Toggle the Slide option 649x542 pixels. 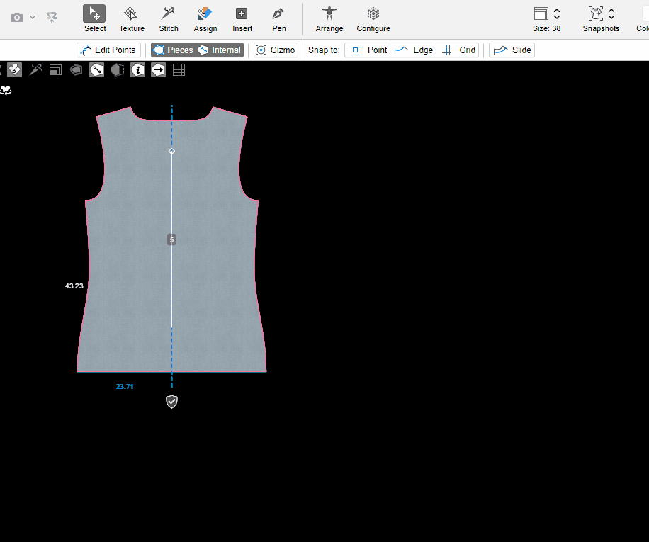(x=512, y=50)
